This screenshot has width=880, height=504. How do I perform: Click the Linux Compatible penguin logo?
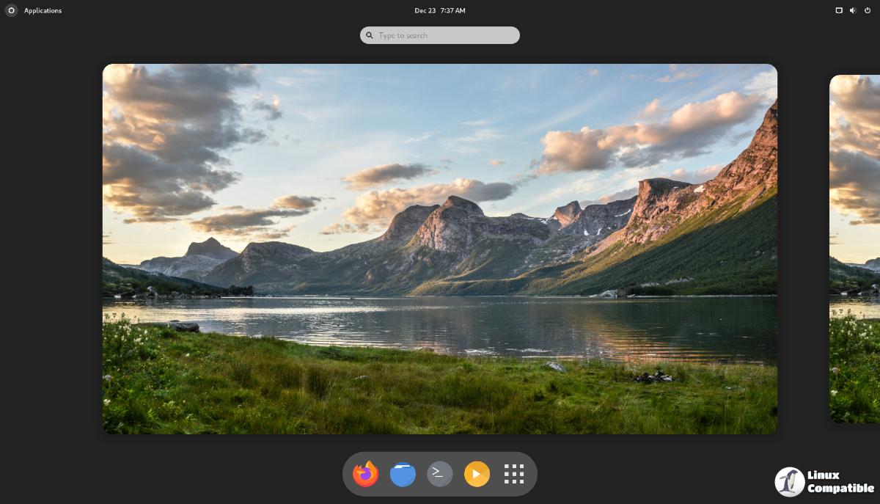[x=789, y=482]
